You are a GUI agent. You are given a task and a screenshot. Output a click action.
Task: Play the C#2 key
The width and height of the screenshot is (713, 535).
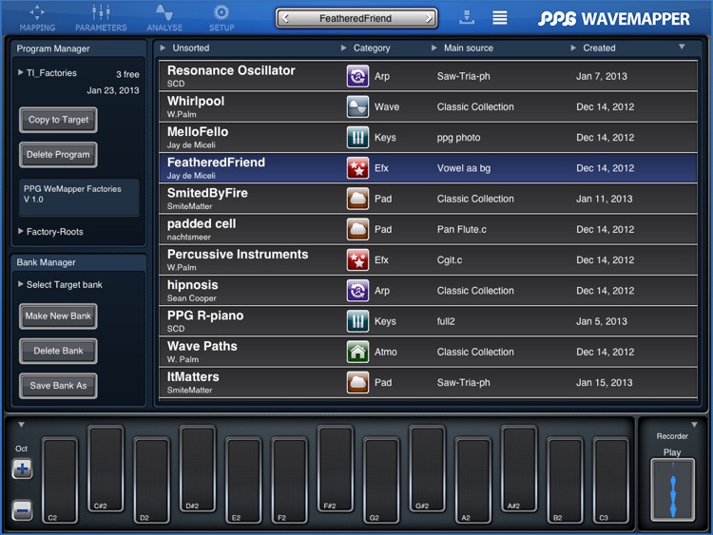click(106, 468)
